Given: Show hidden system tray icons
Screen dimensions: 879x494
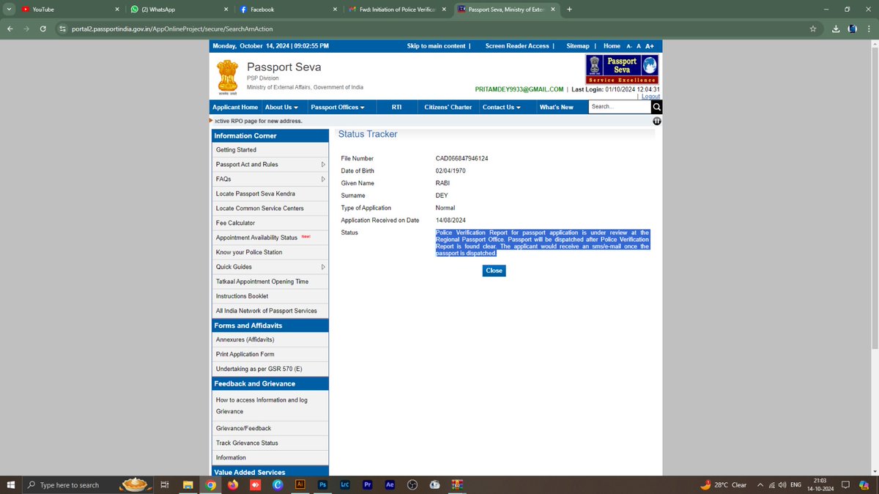Looking at the screenshot, I should coord(760,484).
